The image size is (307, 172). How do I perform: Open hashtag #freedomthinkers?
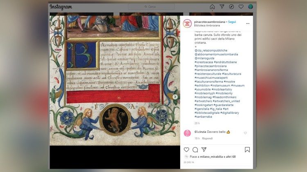click(224, 97)
